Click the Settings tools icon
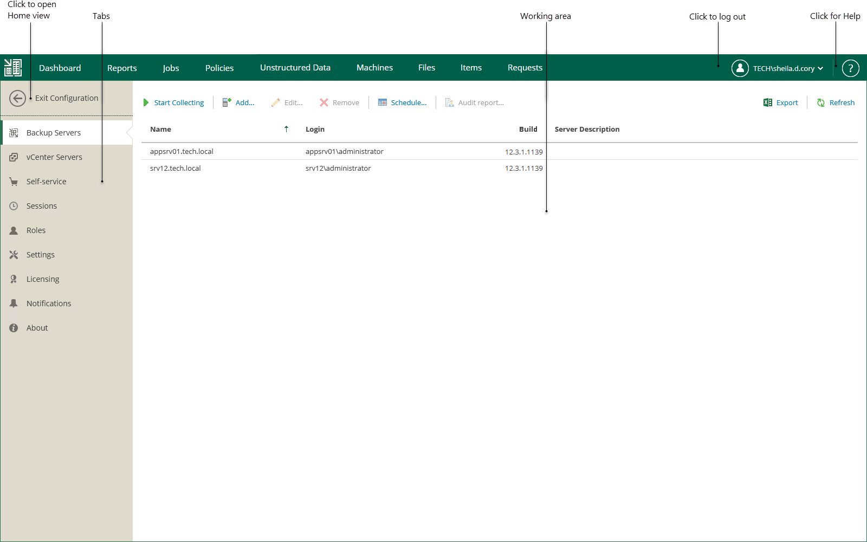Screen dimensions: 867x542 click(x=14, y=255)
